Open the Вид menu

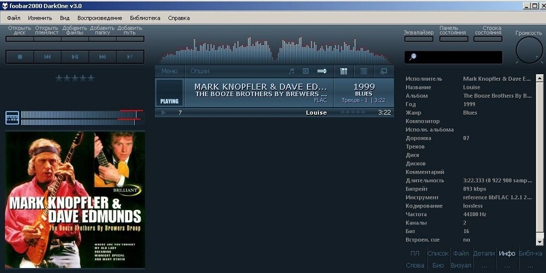pos(65,18)
